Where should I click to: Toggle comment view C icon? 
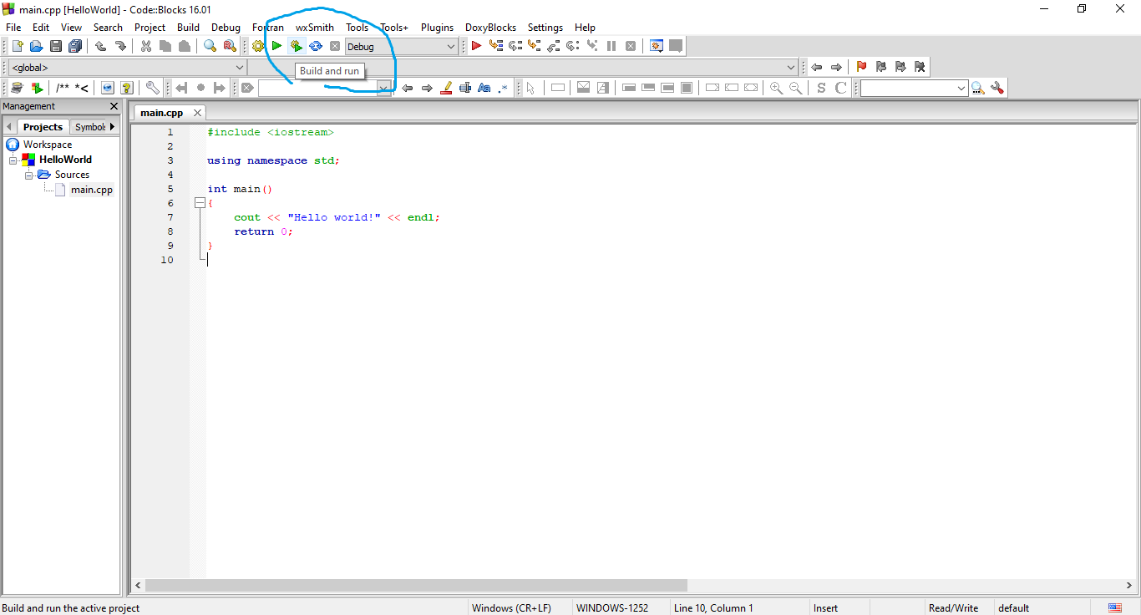(841, 88)
